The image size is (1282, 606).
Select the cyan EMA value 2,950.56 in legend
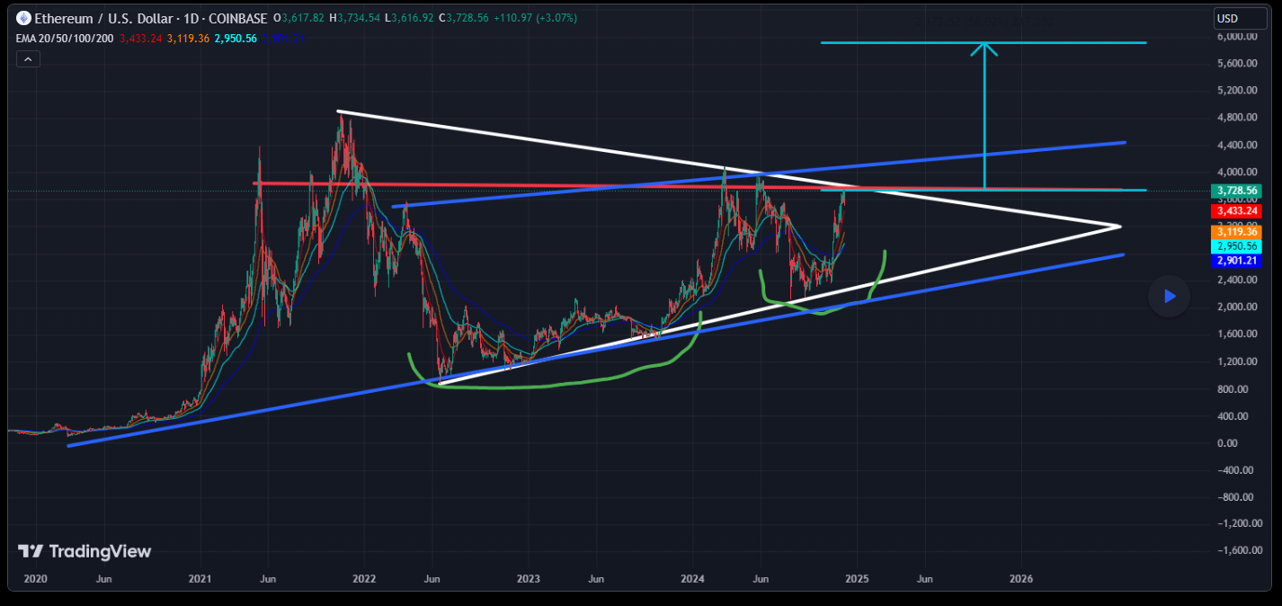click(236, 39)
